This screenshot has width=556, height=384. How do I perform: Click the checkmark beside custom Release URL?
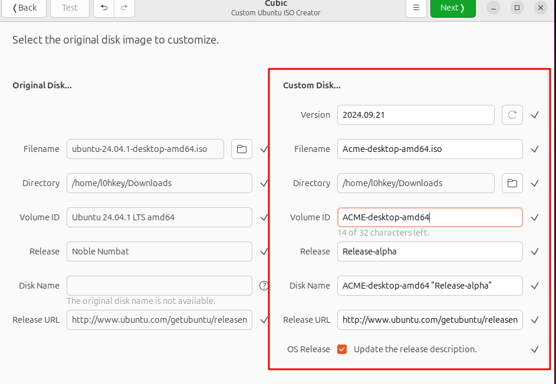[535, 320]
